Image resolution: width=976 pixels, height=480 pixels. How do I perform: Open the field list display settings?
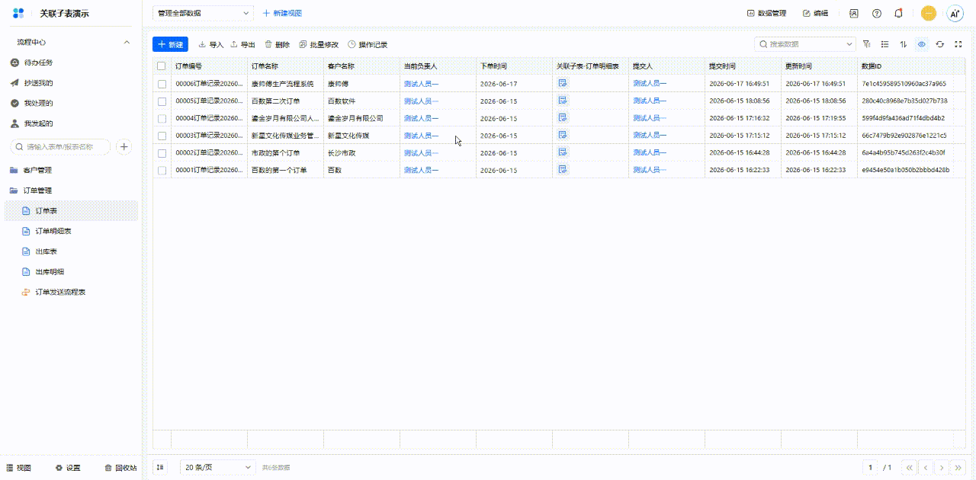click(884, 44)
